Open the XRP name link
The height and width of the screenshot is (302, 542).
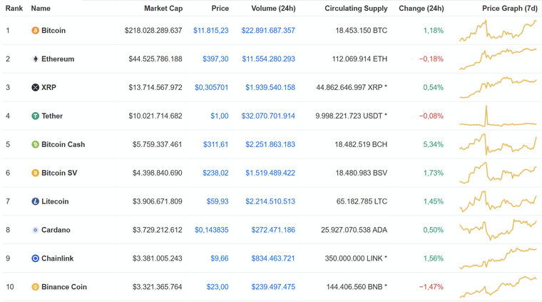[48, 88]
